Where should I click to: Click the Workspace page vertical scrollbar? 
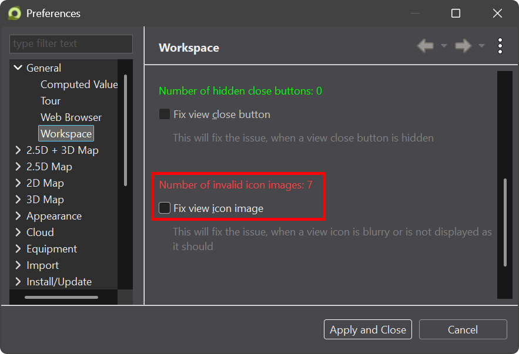(x=505, y=222)
